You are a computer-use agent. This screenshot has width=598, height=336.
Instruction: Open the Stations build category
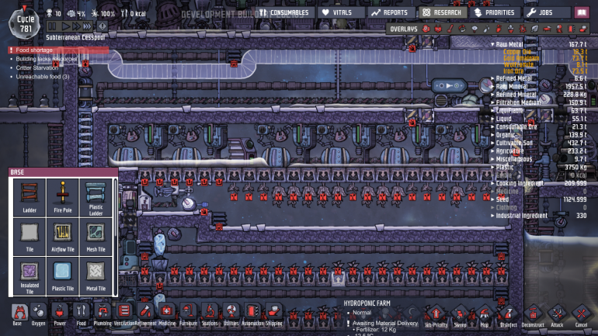(x=210, y=314)
